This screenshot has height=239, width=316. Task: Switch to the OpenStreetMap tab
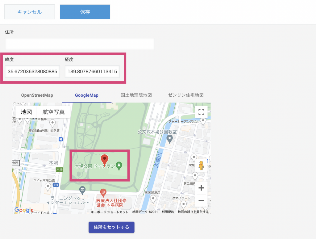click(37, 95)
